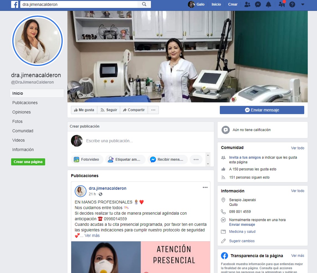Viewport: 317px width, 273px height.
Task: Click the @DraJimenaCalderon handle
Action: coord(32,82)
